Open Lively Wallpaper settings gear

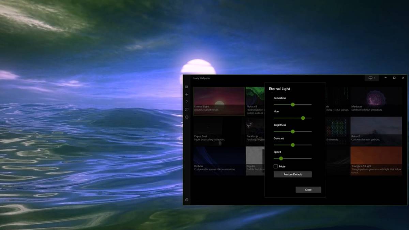point(187,199)
